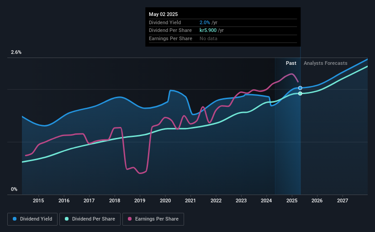Click the pink Earnings Per Share legend dot
The width and height of the screenshot is (375, 232).
pyautogui.click(x=130, y=219)
